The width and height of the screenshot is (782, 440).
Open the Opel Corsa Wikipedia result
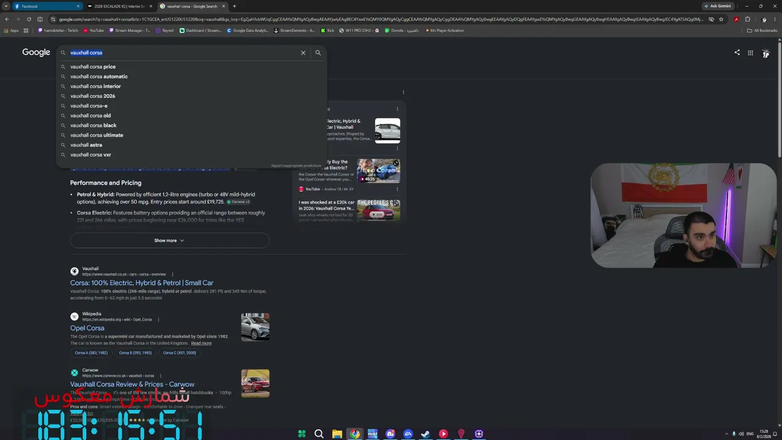pyautogui.click(x=87, y=328)
